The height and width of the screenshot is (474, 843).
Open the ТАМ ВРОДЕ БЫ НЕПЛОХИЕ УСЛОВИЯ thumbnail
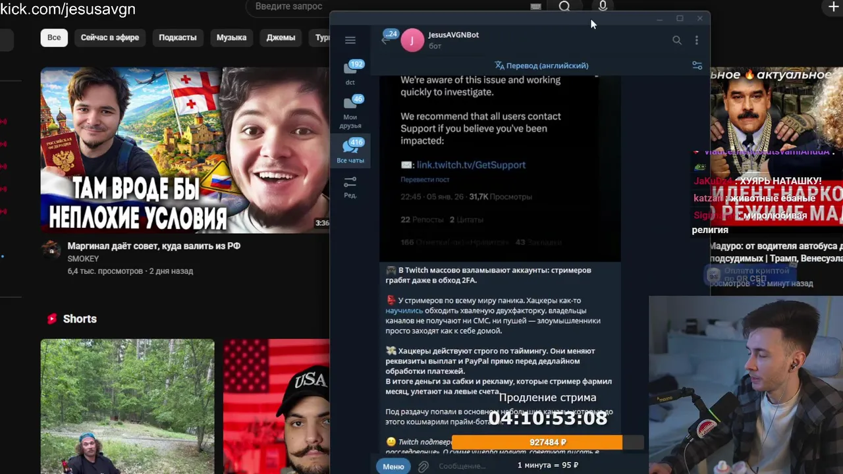click(185, 150)
